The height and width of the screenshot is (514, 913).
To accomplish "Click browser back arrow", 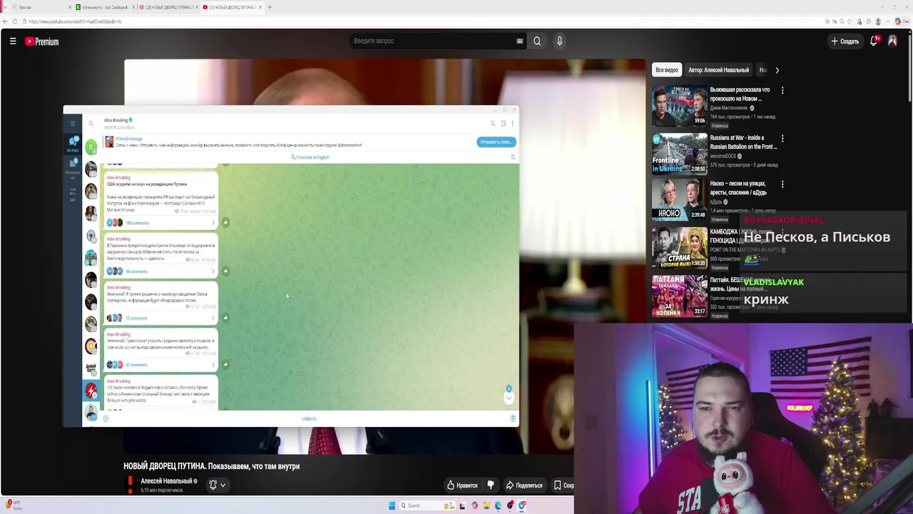I will coord(5,21).
